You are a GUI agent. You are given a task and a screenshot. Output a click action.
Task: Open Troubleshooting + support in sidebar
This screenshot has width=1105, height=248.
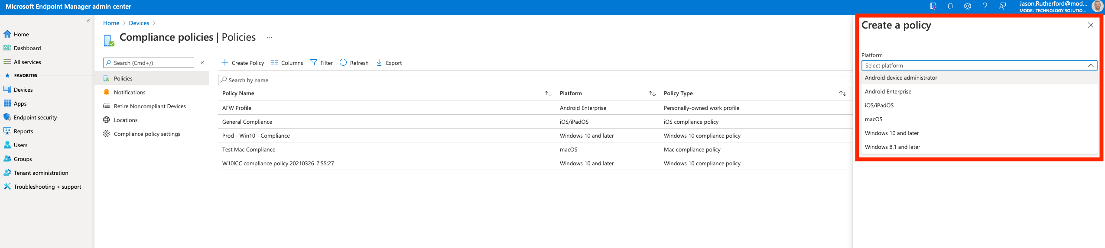coord(47,187)
